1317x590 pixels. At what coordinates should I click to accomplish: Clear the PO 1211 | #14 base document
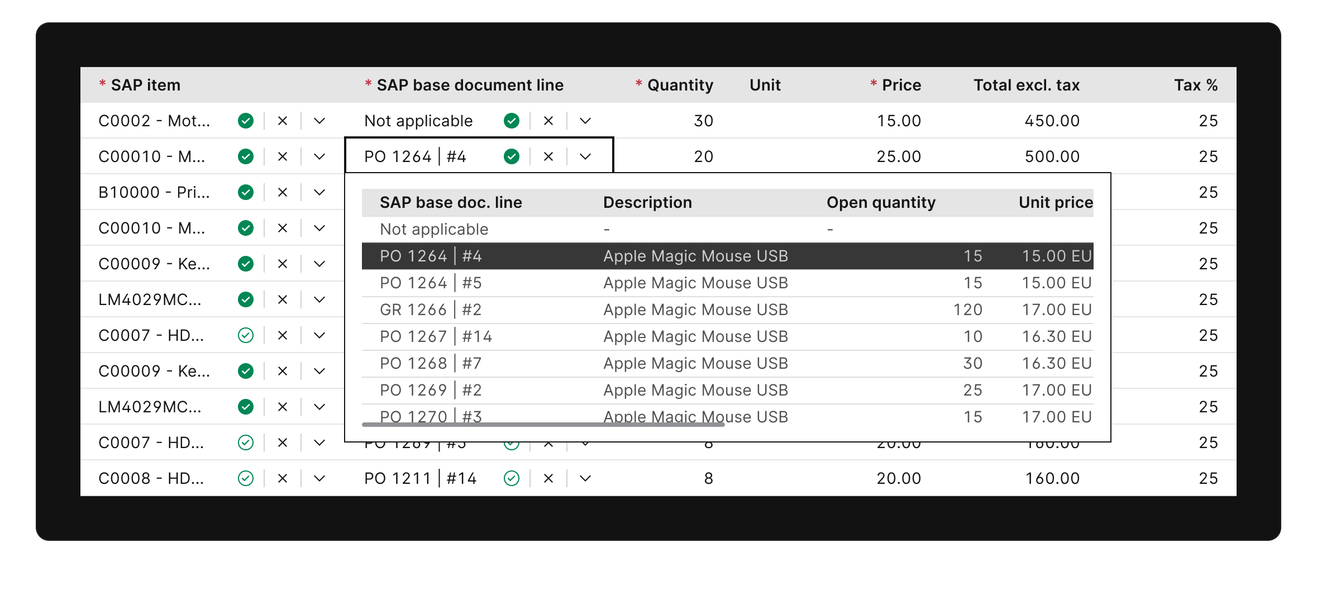pos(548,478)
